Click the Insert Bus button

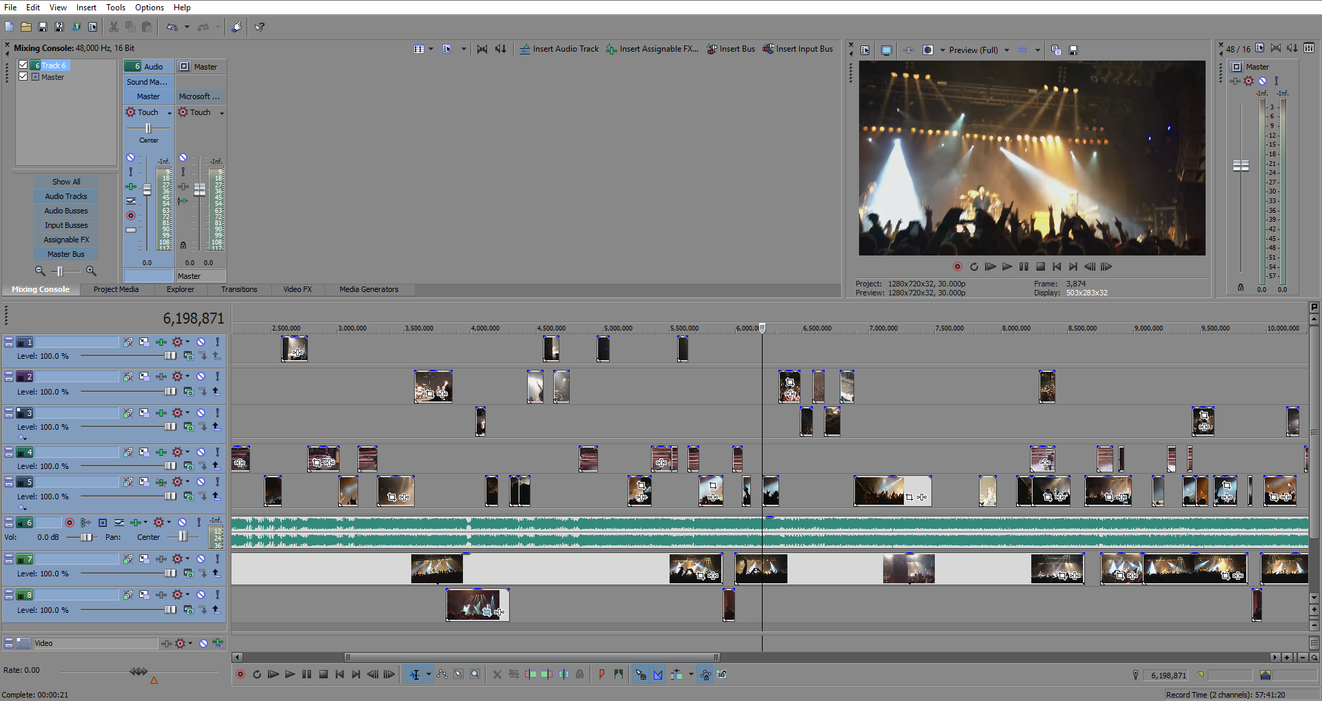[731, 49]
